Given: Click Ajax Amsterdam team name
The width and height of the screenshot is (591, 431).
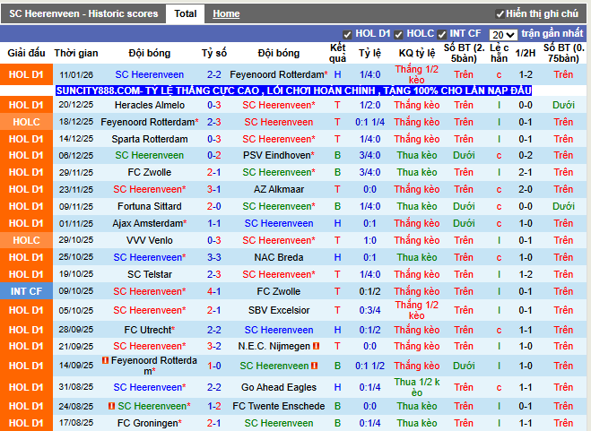Looking at the screenshot, I should 149,223.
